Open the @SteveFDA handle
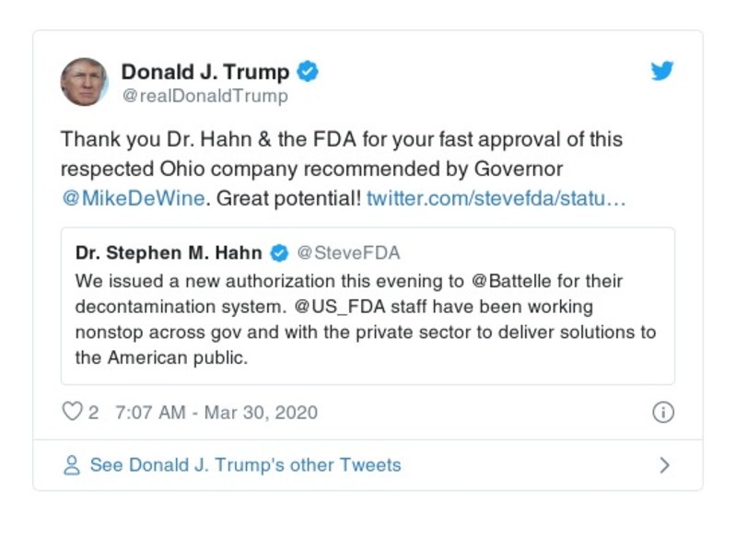This screenshot has width=736, height=537. [348, 252]
